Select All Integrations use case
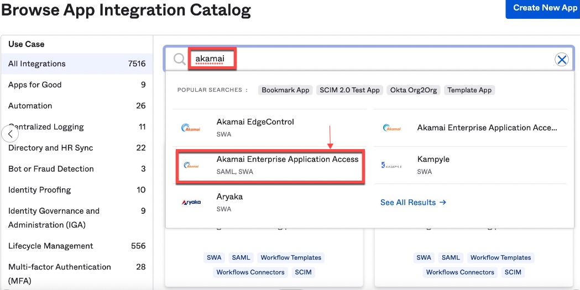This screenshot has width=580, height=290. click(x=37, y=64)
